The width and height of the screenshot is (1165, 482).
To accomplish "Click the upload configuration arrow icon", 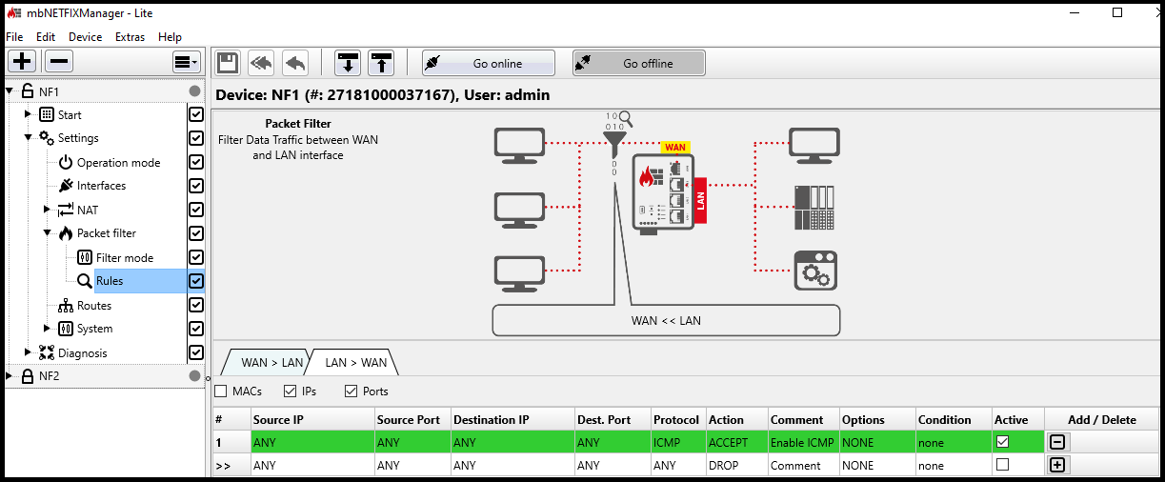I will click(381, 63).
